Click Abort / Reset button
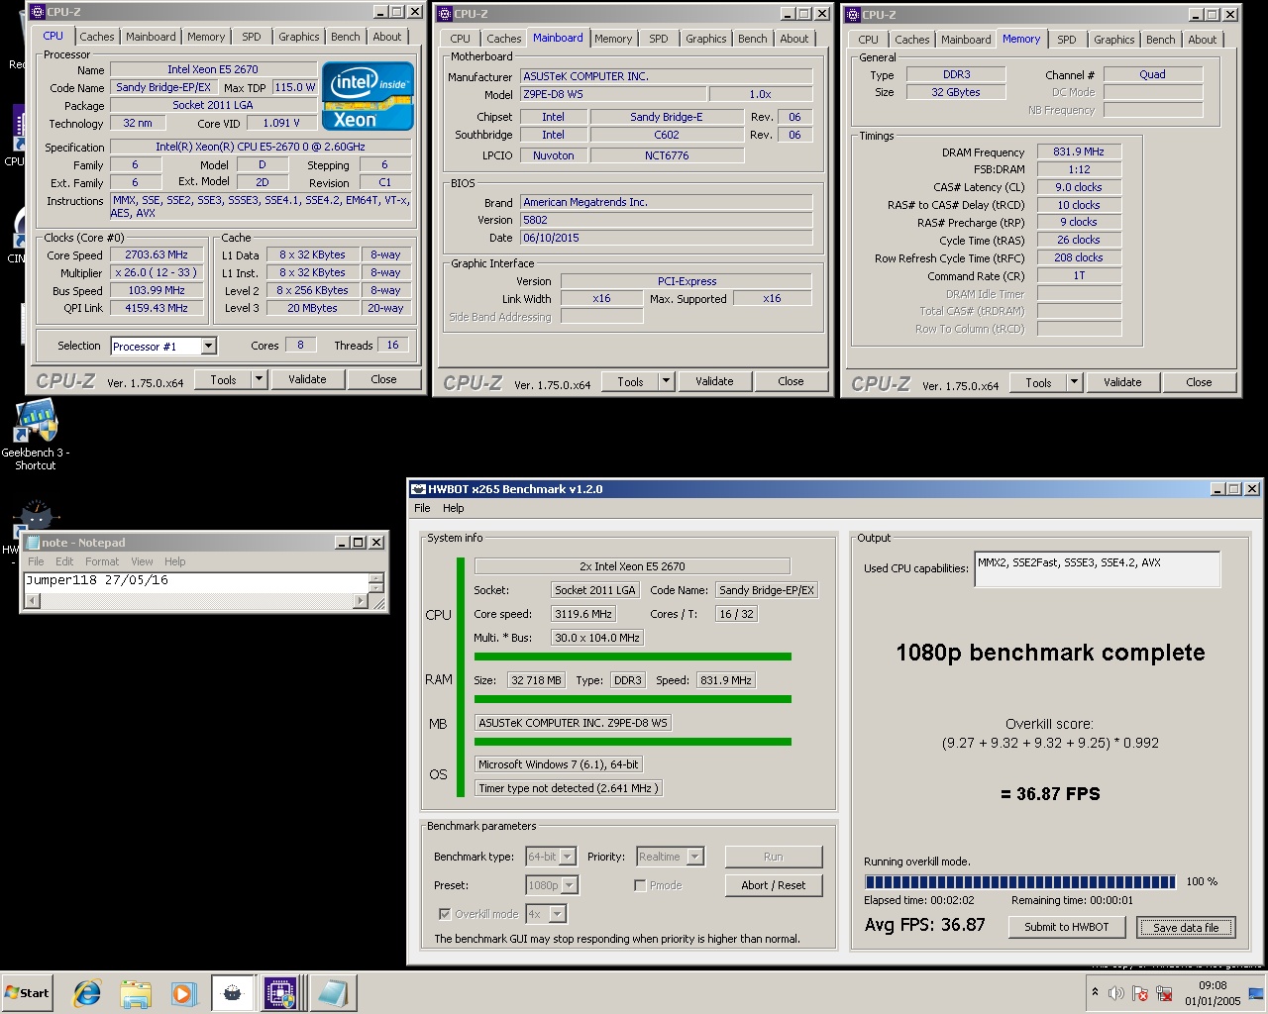Viewport: 1268px width, 1014px height. tap(774, 885)
